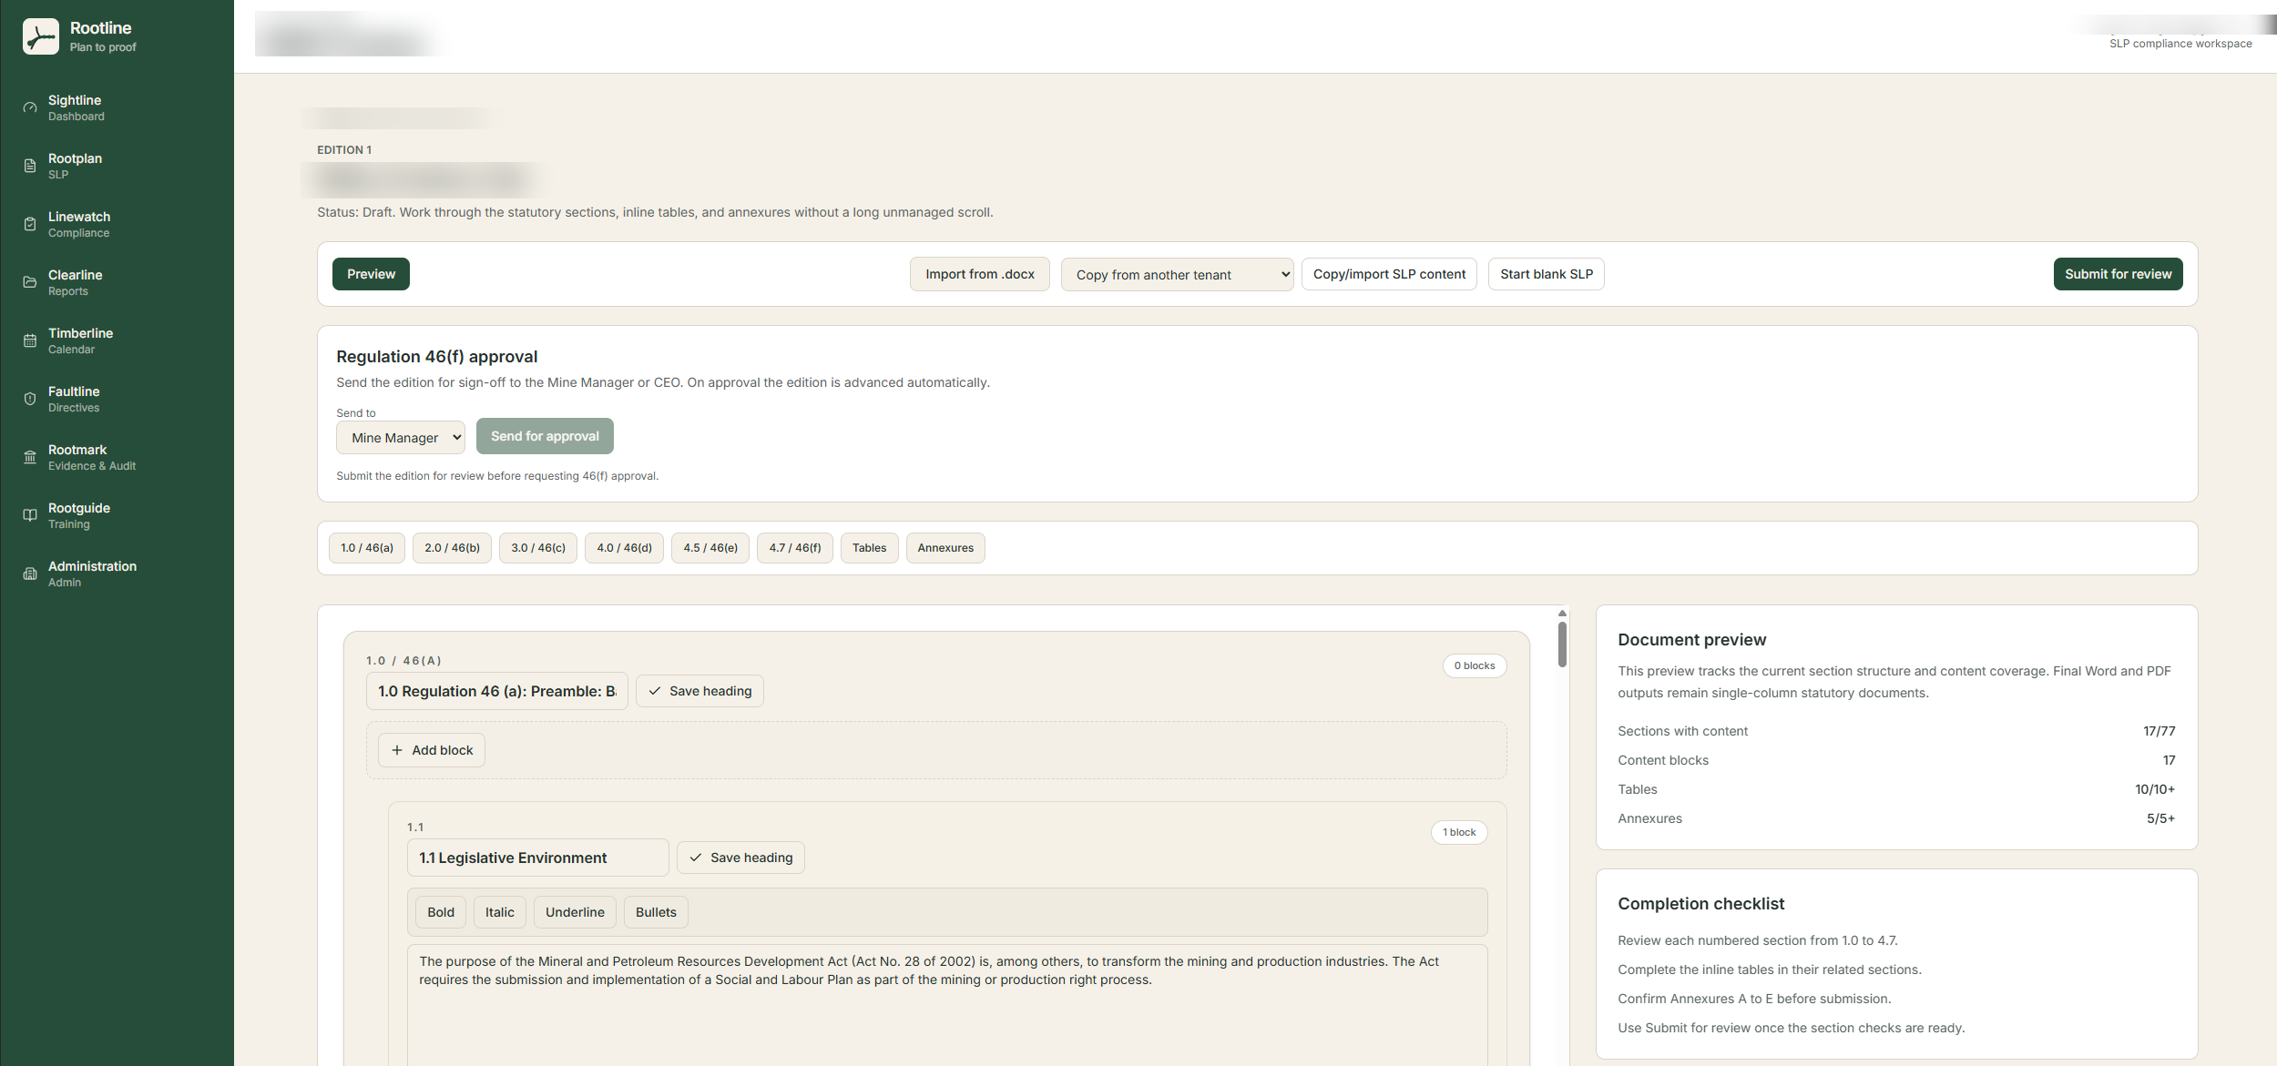Jump to section 4.5 / 46(e)
This screenshot has width=2277, height=1066.
point(710,548)
